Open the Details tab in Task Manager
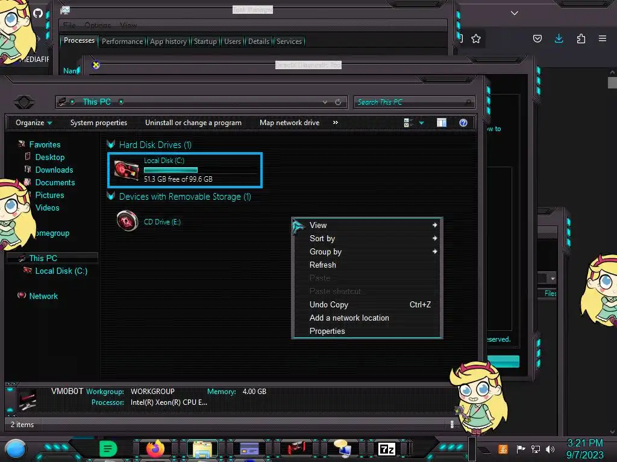This screenshot has width=617, height=462. [258, 42]
